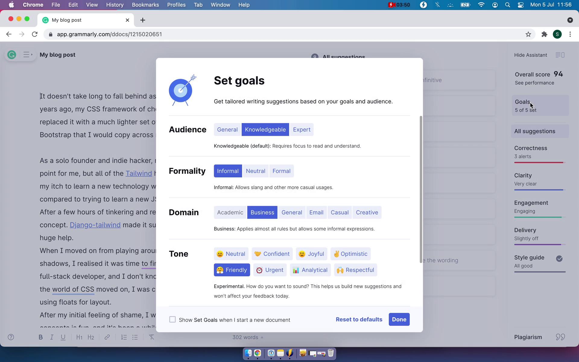
Task: Apply Heading 2 style icon
Action: click(91, 337)
